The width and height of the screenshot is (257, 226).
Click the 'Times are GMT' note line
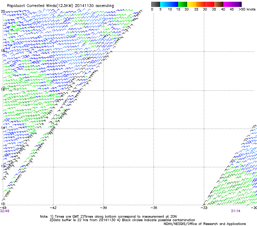pos(108,217)
